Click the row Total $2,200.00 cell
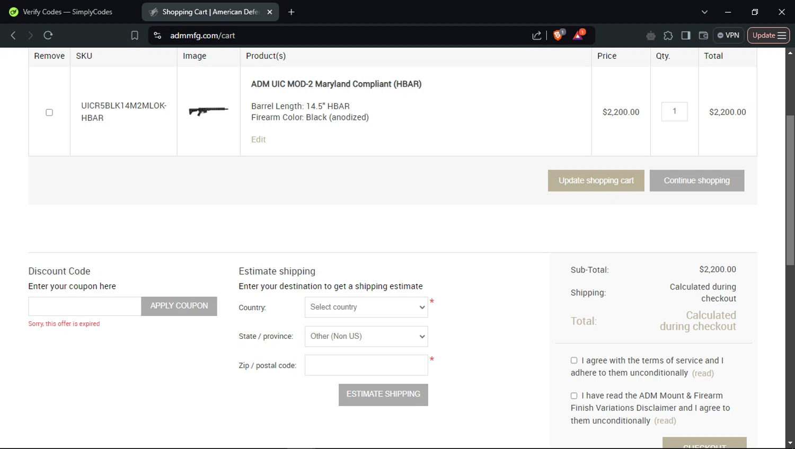Image resolution: width=795 pixels, height=449 pixels. (x=727, y=112)
